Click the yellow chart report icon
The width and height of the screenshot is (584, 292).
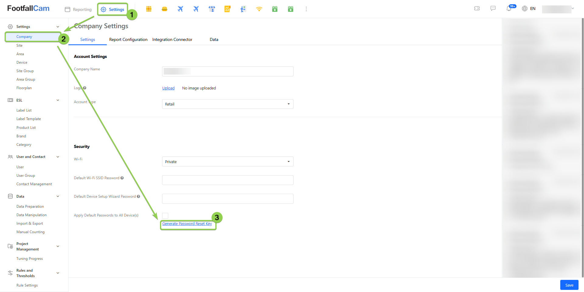pyautogui.click(x=227, y=9)
